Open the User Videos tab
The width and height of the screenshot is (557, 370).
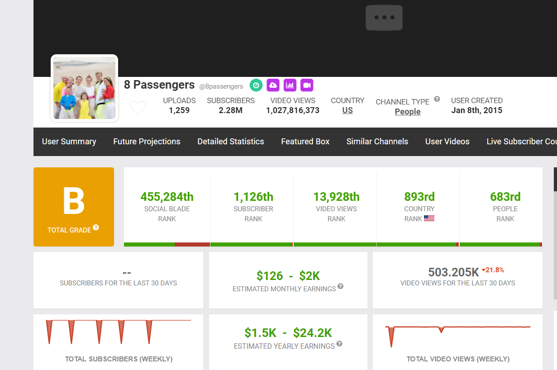(x=447, y=142)
